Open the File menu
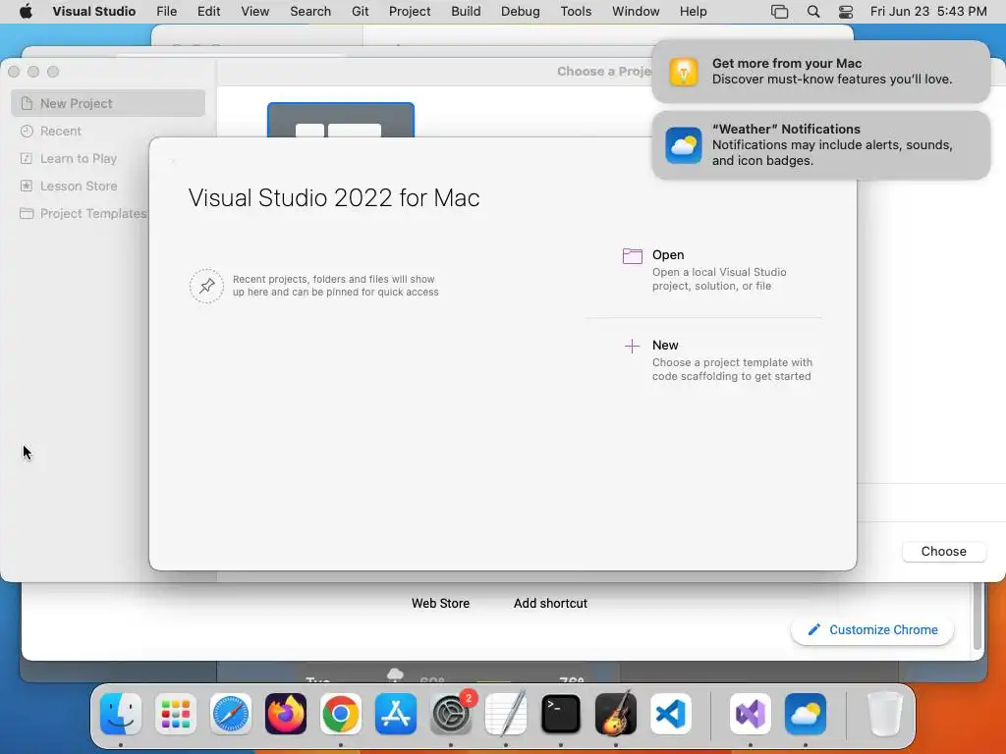Image resolution: width=1006 pixels, height=754 pixels. pyautogui.click(x=166, y=12)
